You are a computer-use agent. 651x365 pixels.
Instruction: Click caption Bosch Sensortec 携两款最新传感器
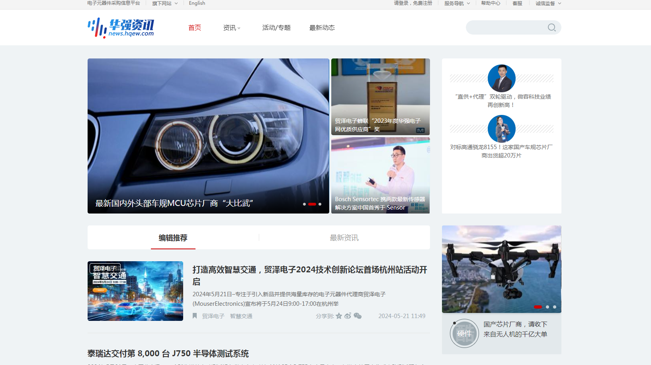[380, 203]
